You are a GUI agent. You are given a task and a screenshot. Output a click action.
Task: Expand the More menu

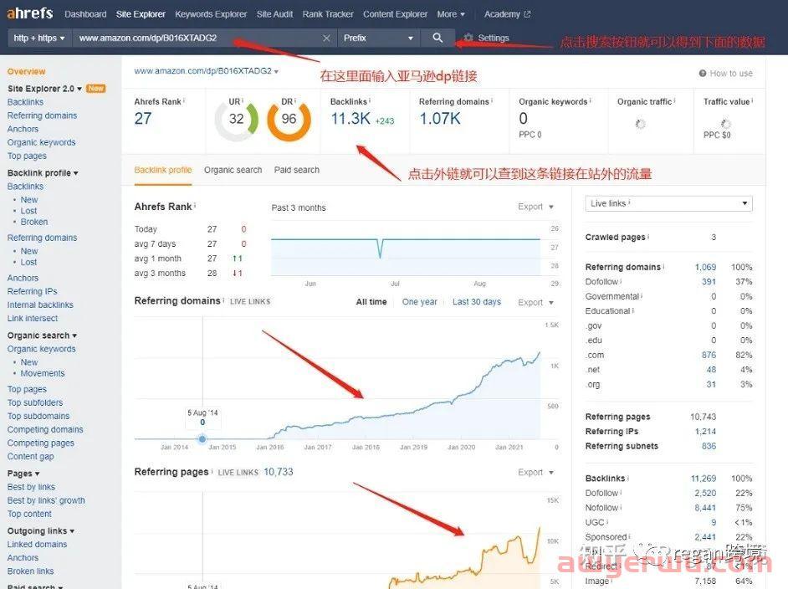pyautogui.click(x=451, y=14)
